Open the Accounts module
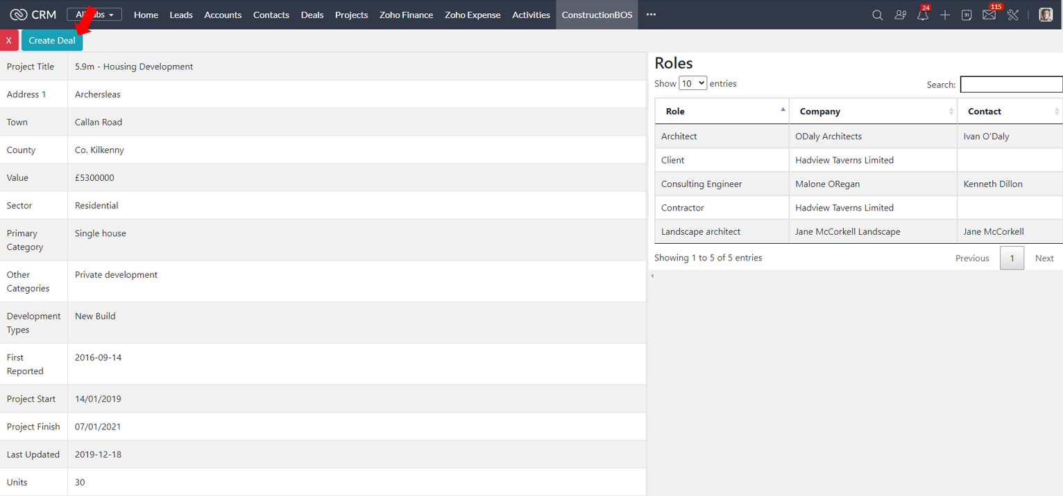The image size is (1063, 496). 223,15
